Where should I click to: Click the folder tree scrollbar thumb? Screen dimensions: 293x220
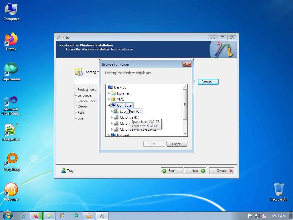point(185,104)
